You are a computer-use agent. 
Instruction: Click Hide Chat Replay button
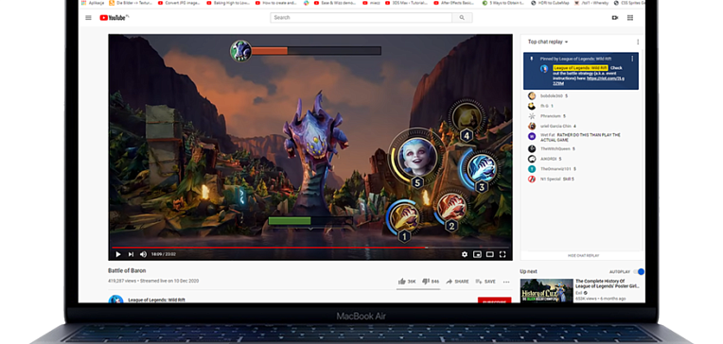(583, 255)
